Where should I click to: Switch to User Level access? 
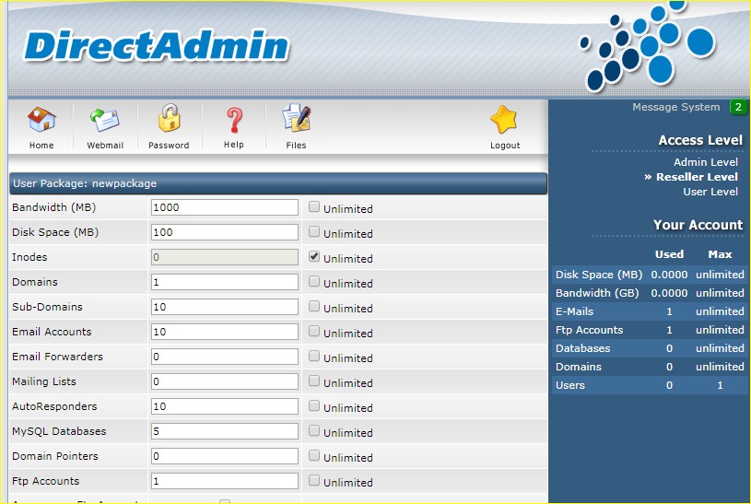coord(710,192)
